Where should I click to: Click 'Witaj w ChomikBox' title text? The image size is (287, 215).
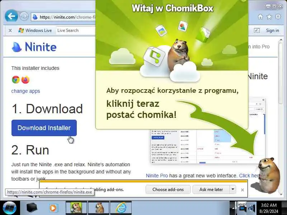coord(173,8)
